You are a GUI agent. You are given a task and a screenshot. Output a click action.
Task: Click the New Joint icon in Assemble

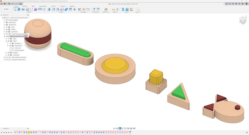click(x=79, y=9)
